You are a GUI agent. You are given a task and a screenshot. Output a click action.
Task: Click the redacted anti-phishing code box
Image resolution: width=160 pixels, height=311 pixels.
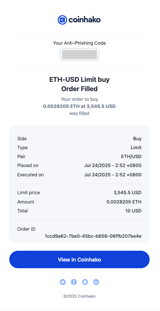[x=79, y=55]
